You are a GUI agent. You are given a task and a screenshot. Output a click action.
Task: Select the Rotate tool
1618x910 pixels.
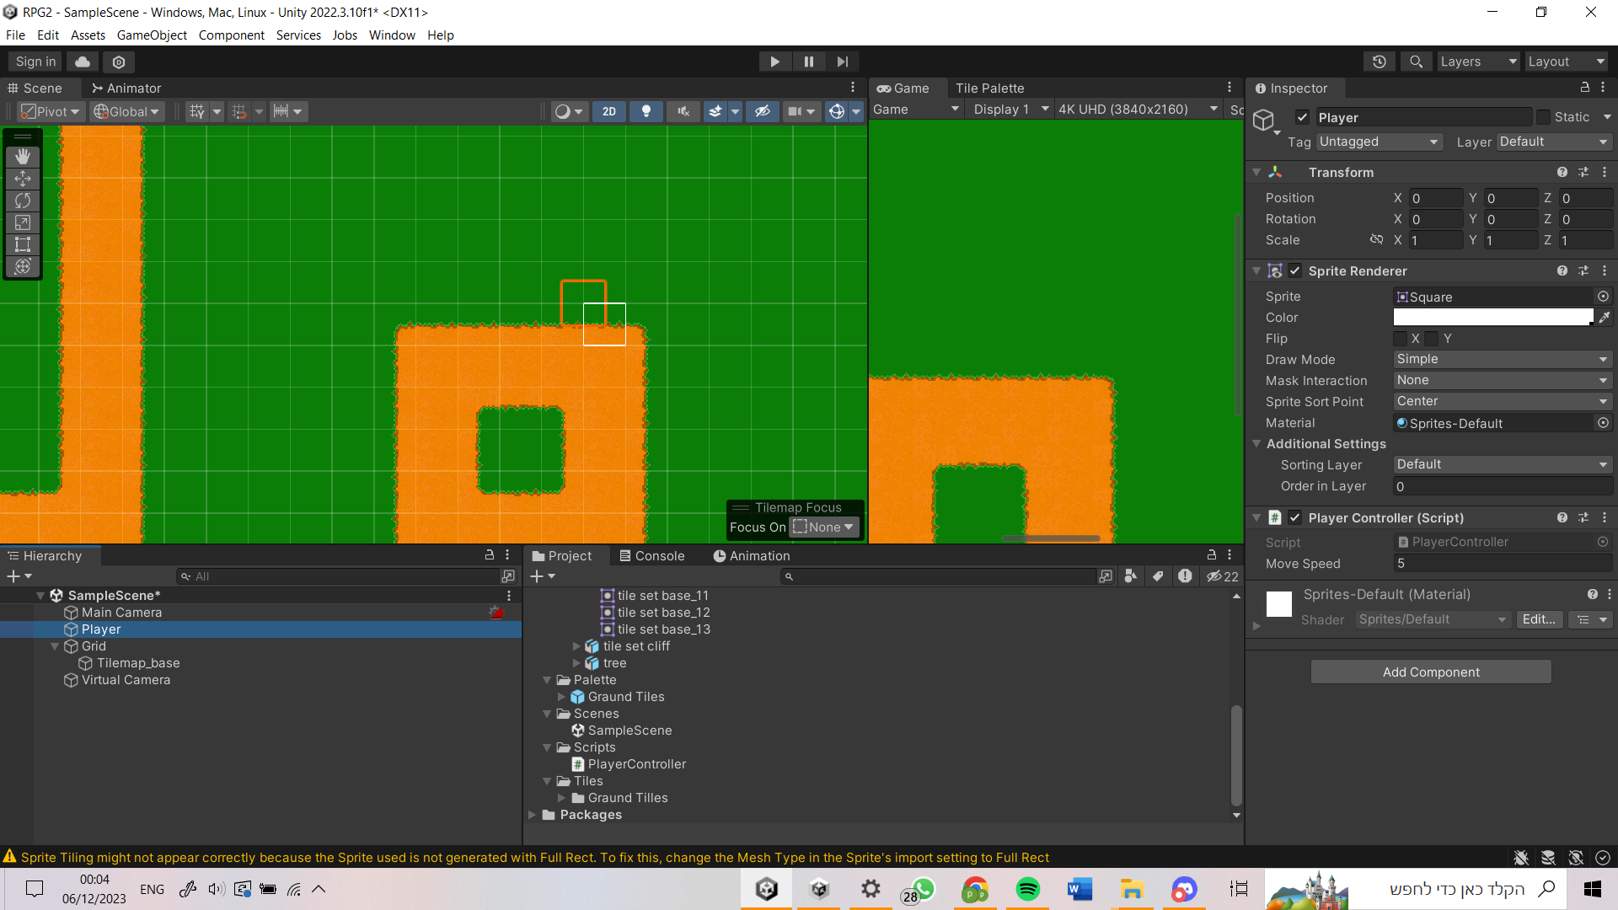tap(23, 201)
